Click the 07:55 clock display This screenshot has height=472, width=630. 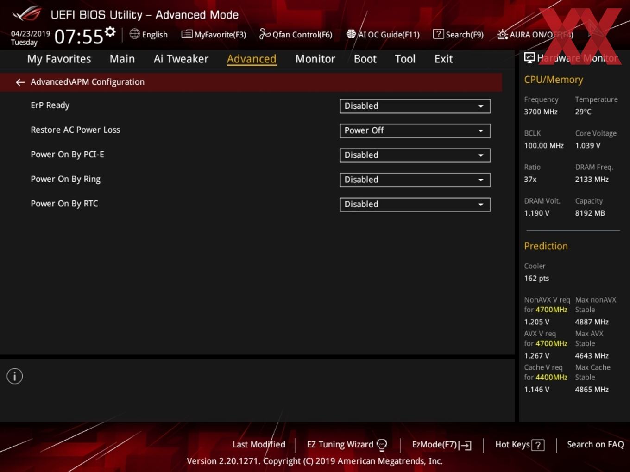point(79,37)
